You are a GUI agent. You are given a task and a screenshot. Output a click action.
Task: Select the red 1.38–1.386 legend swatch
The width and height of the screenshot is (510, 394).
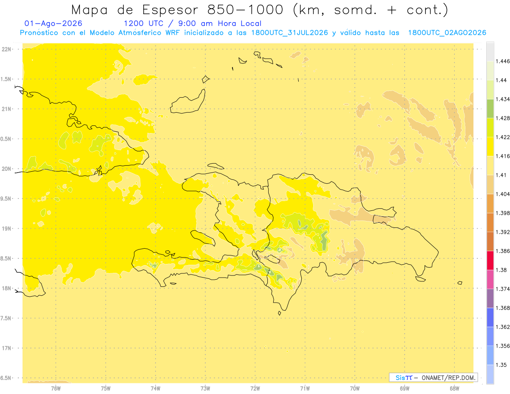tap(490, 260)
